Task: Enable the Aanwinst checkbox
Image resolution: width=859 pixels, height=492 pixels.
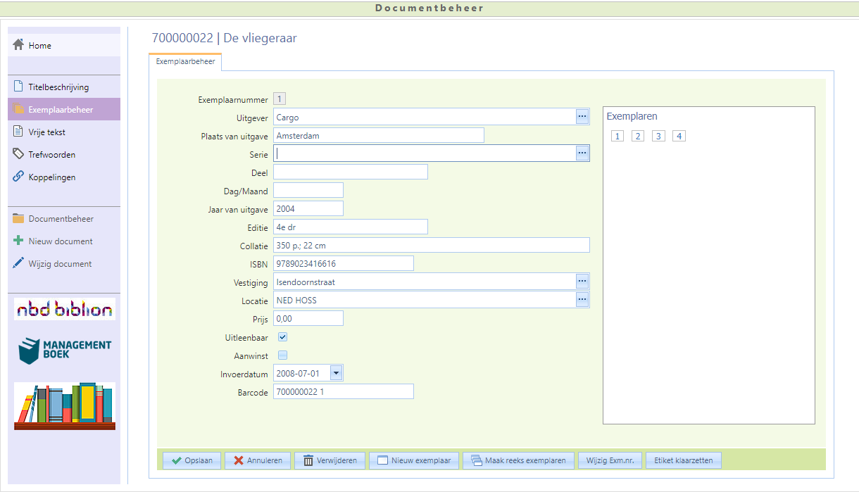Action: click(283, 355)
